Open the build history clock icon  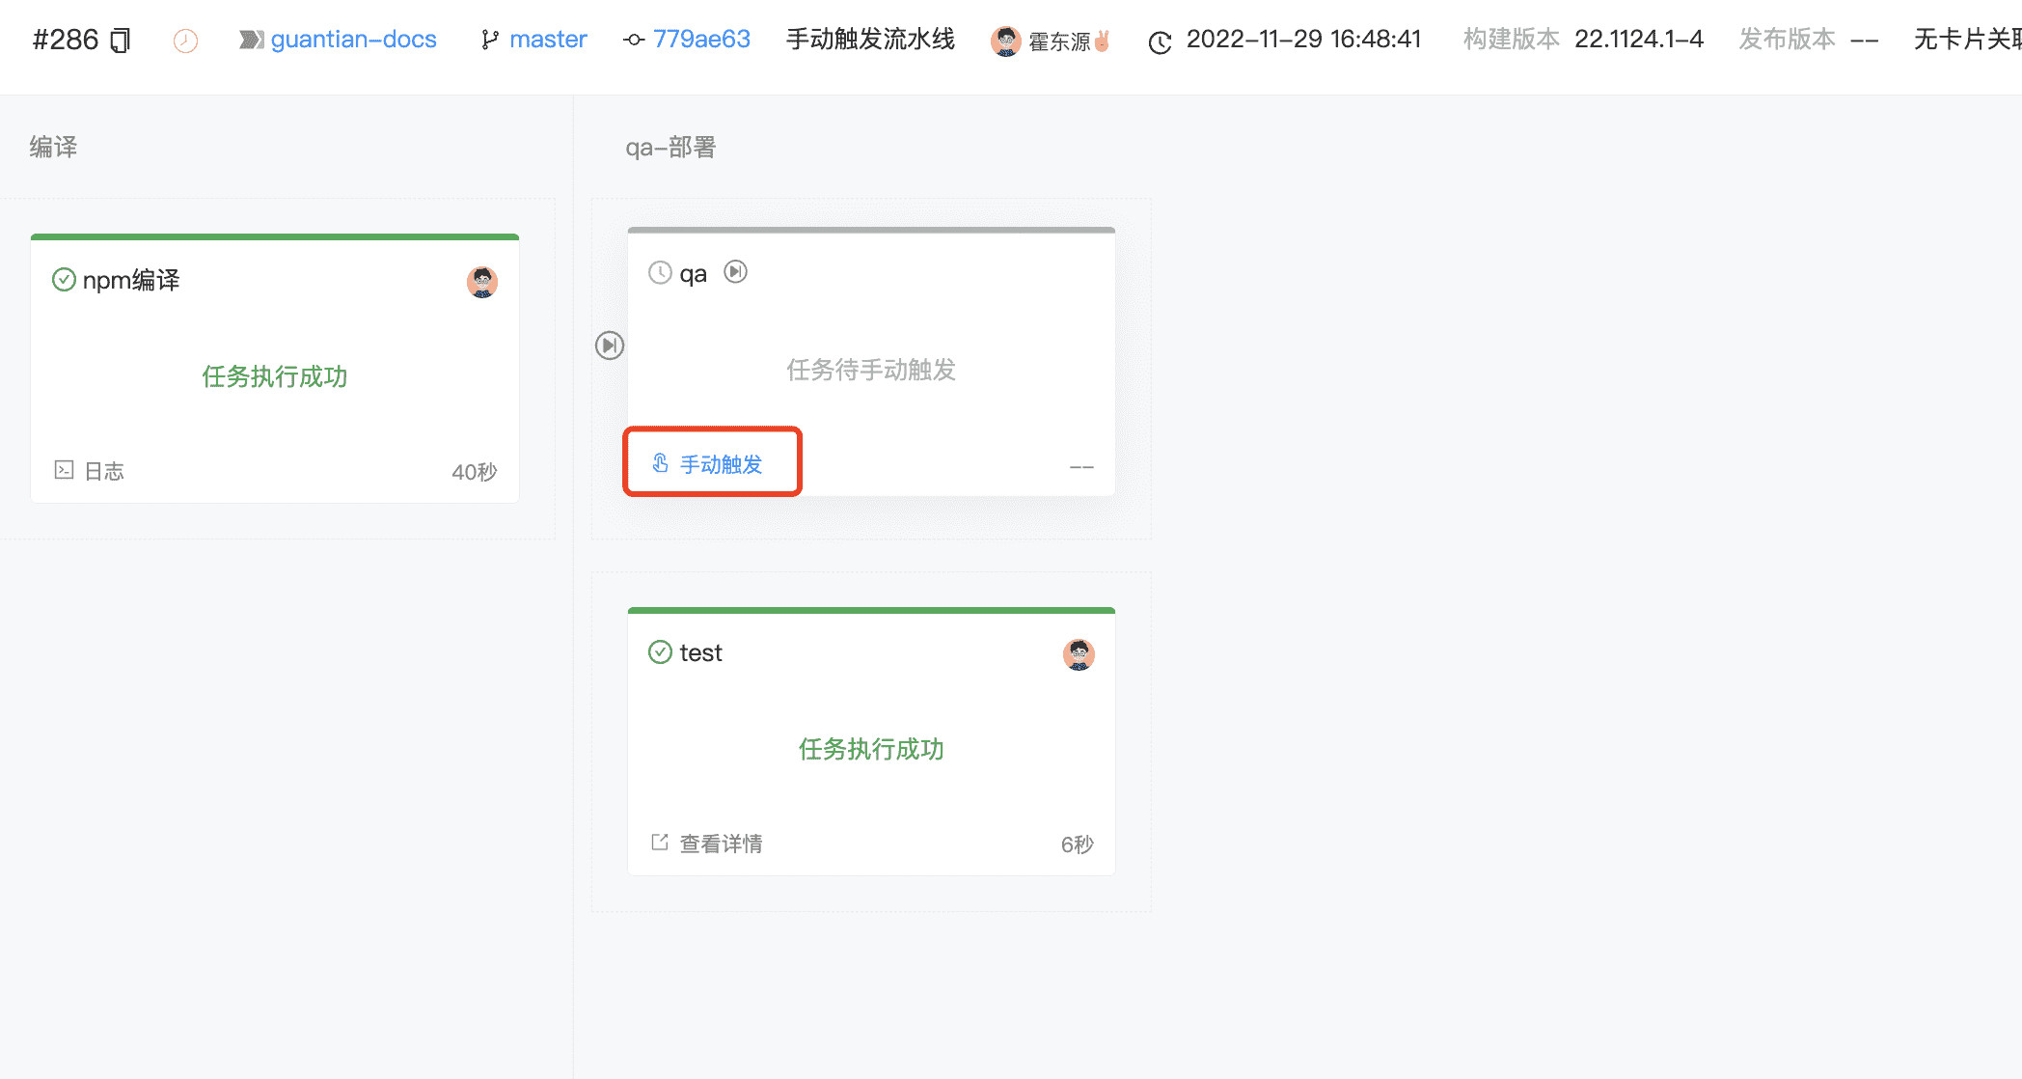click(185, 40)
